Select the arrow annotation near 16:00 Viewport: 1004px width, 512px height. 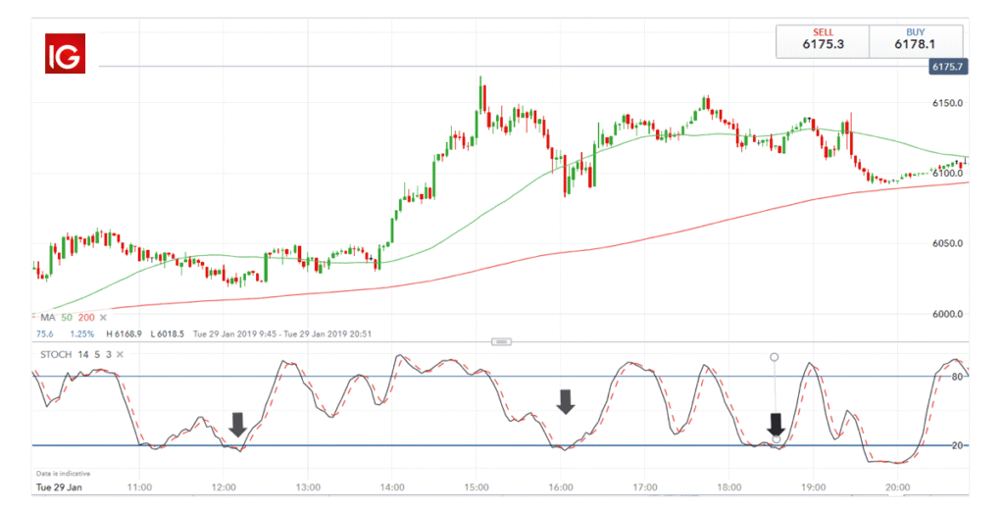pyautogui.click(x=566, y=400)
